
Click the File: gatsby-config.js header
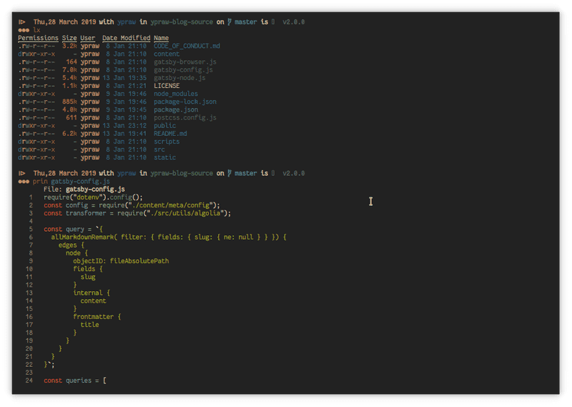[x=84, y=190]
